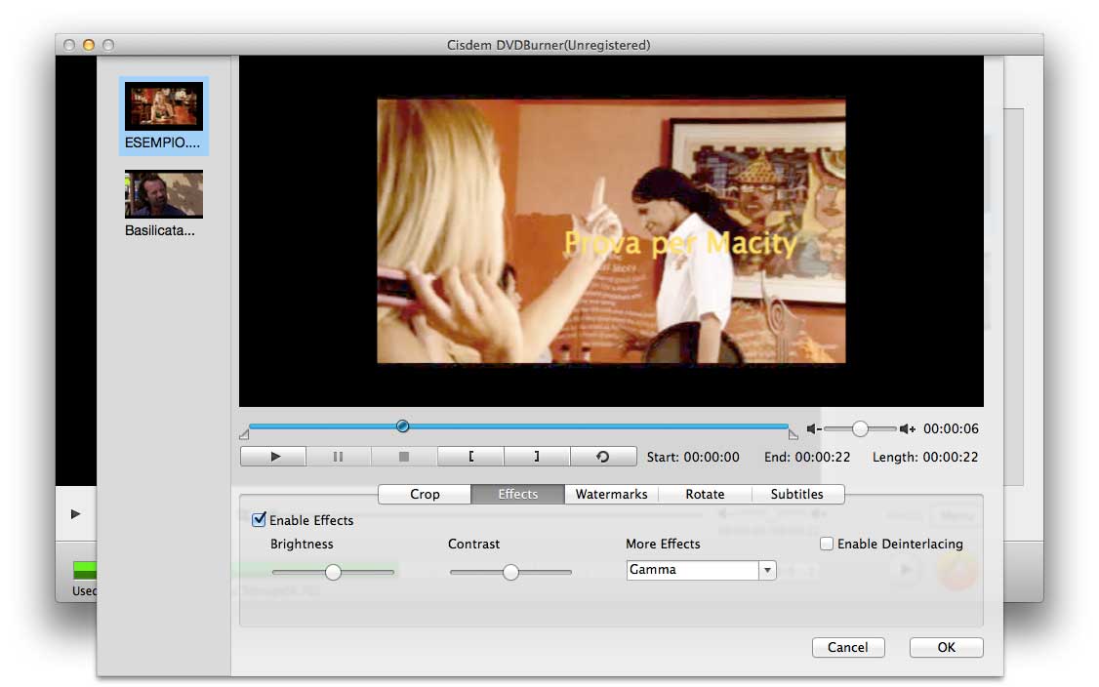Click the Brightness slider handle
The image size is (1099, 687).
[x=333, y=572]
